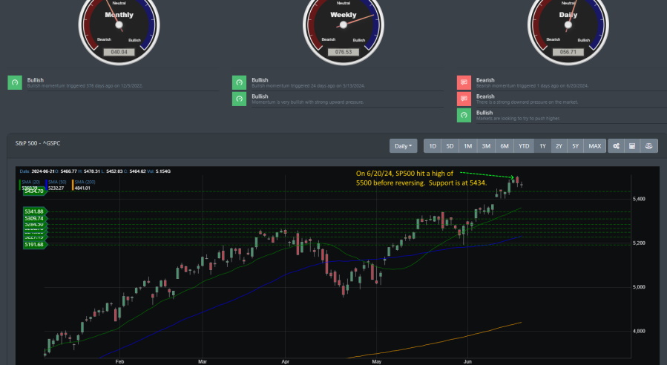Image resolution: width=667 pixels, height=365 pixels.
Task: Click the Weekly gauge reading 076.53
Action: click(344, 52)
